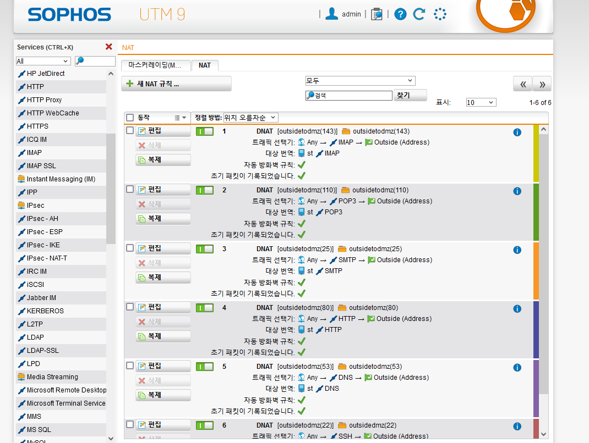
Task: Click the Instant Messaging (IM) group icon
Action: (x=21, y=179)
